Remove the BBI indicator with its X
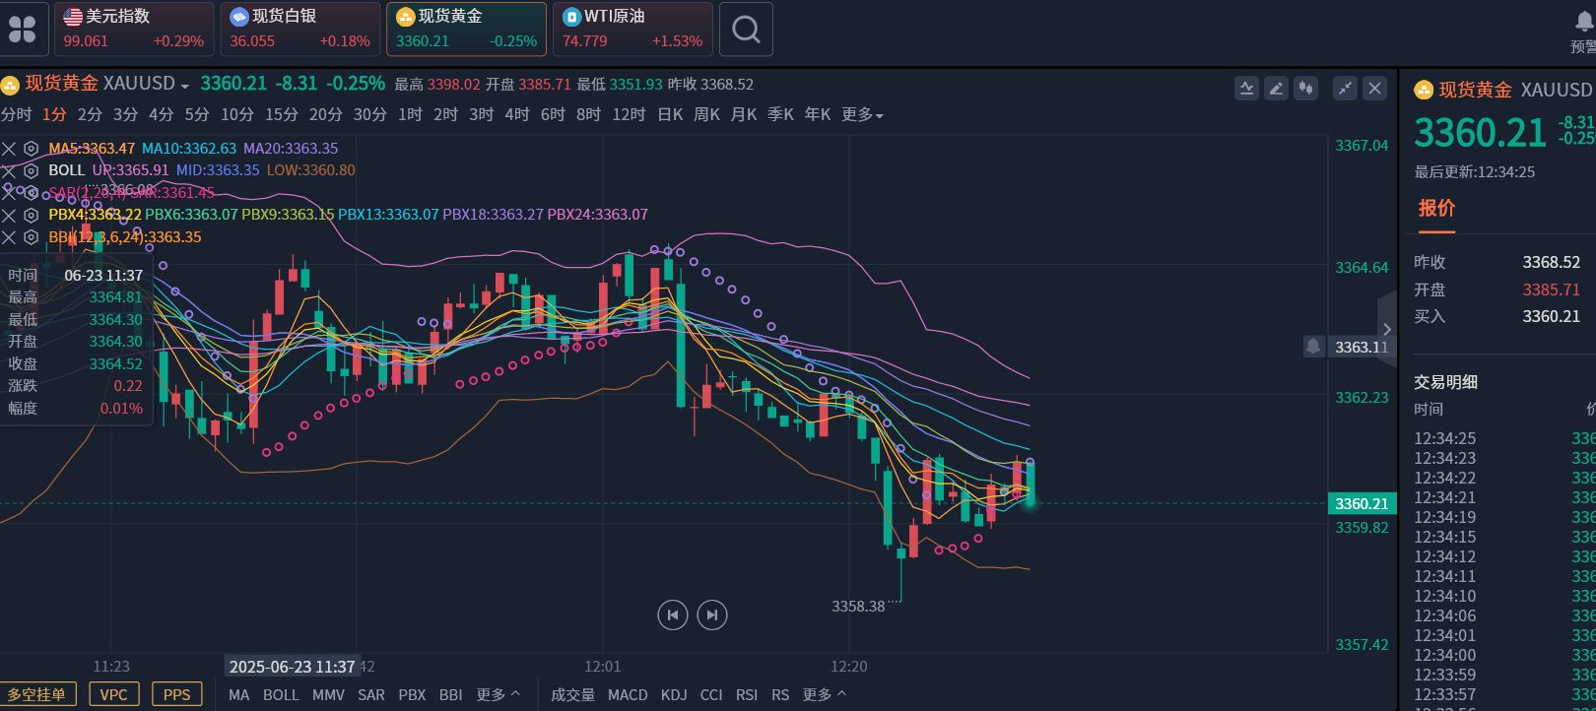Viewport: 1596px width, 711px height. (9, 237)
